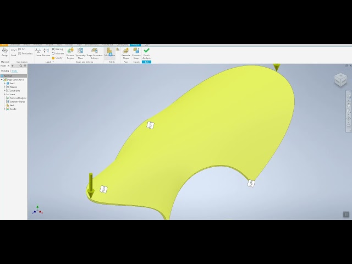
Task: Apply a Force load
Action: tap(38, 52)
